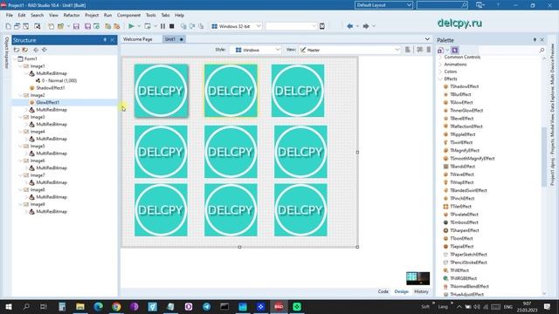559x314 pixels.
Task: Select TPixelateEffect in the palette
Action: tap(464, 215)
